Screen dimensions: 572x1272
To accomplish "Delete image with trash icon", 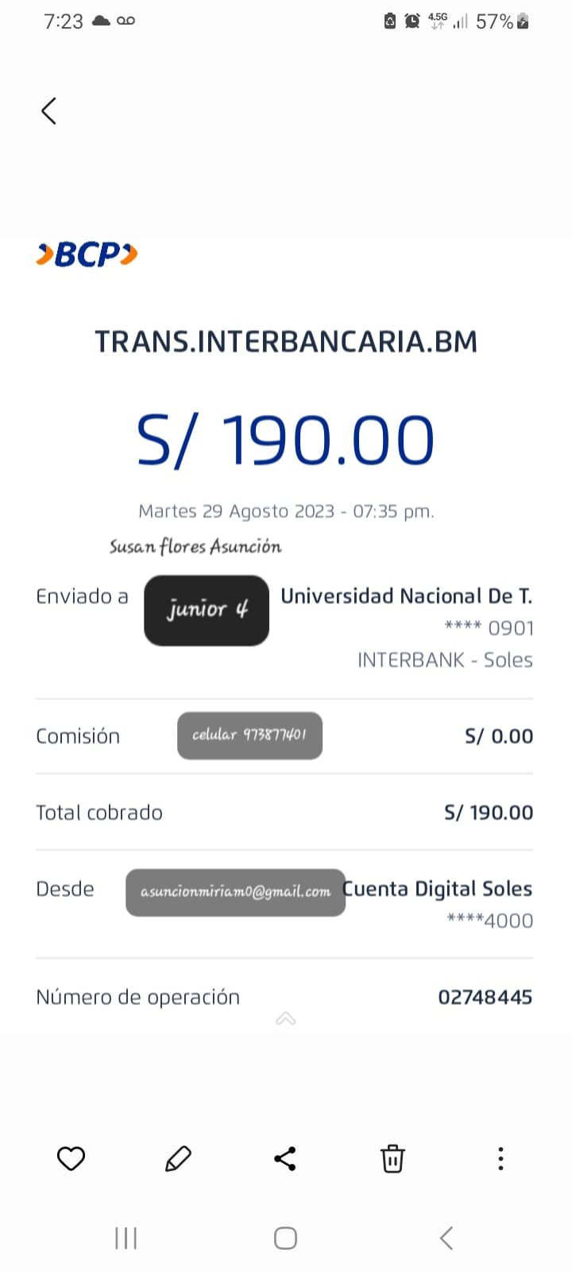I will [392, 1158].
